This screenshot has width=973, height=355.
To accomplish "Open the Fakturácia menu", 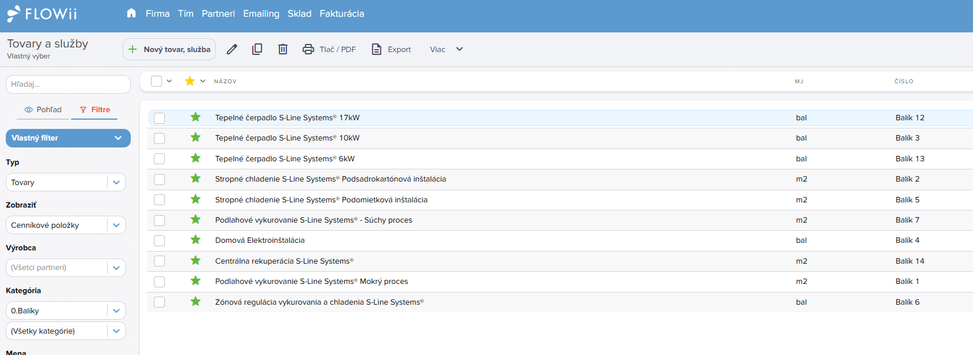I will tap(342, 13).
